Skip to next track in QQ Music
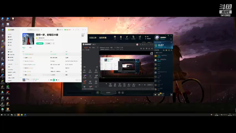This screenshot has width=236, height=133. (56, 80)
